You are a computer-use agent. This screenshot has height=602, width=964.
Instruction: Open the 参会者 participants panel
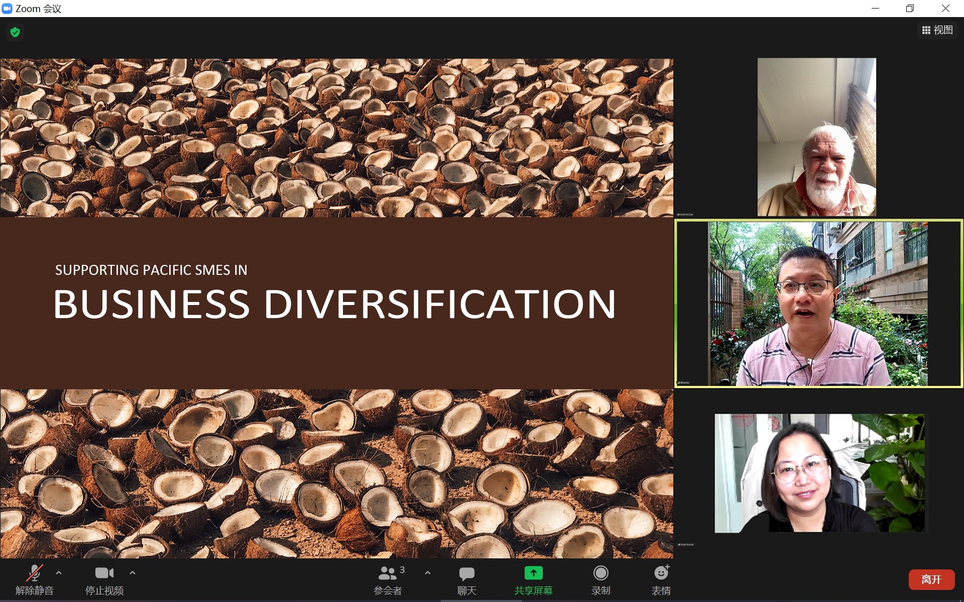coord(388,579)
